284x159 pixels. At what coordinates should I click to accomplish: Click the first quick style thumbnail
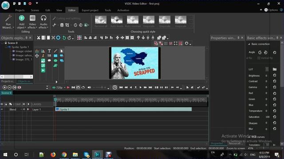(101, 21)
